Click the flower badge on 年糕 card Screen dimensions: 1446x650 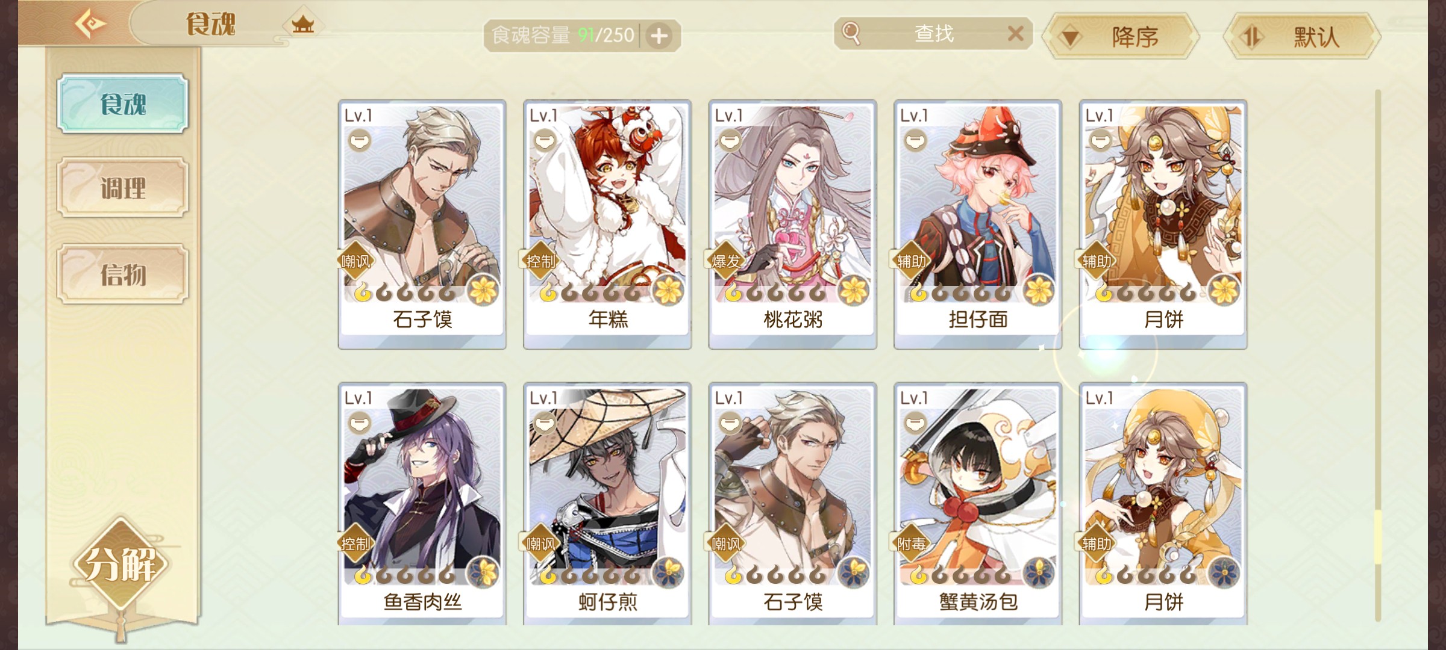pos(668,291)
